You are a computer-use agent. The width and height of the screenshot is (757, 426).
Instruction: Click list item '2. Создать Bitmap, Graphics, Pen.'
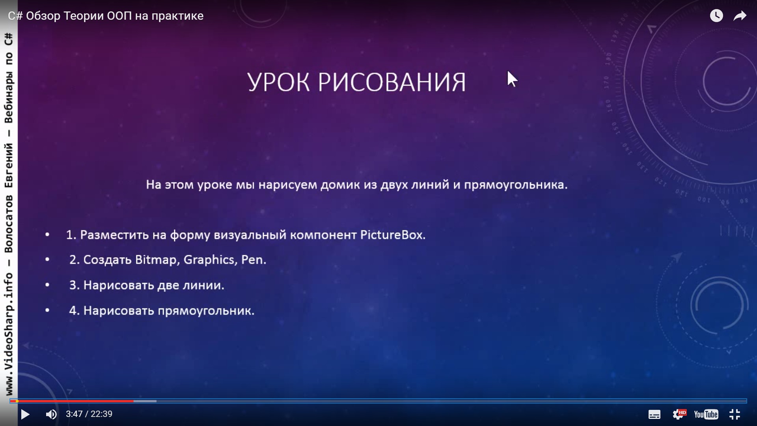[168, 260]
